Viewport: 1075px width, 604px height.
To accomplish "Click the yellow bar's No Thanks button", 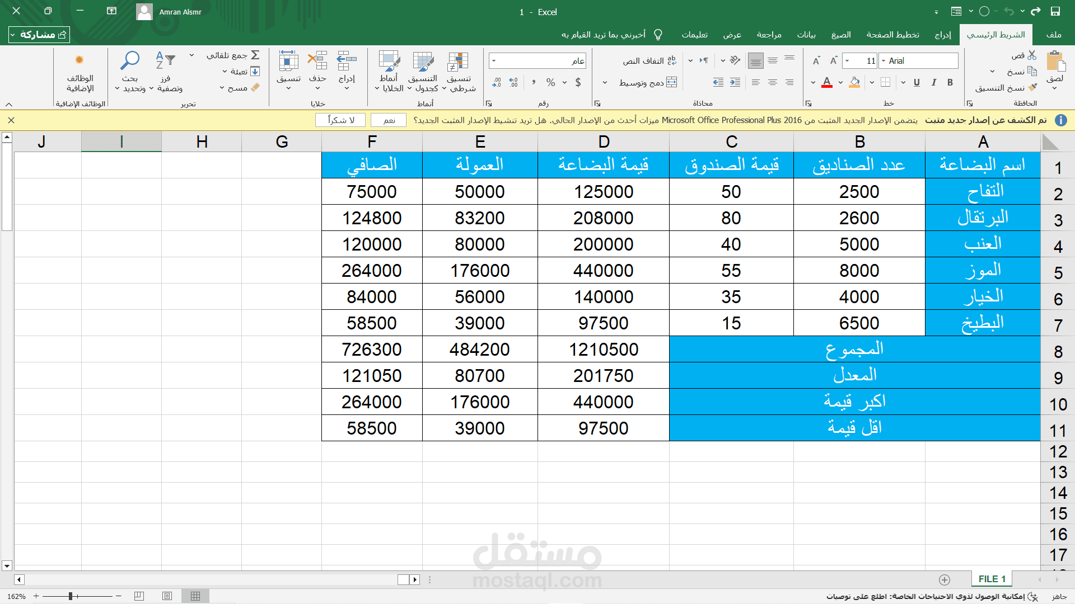I will (x=340, y=120).
